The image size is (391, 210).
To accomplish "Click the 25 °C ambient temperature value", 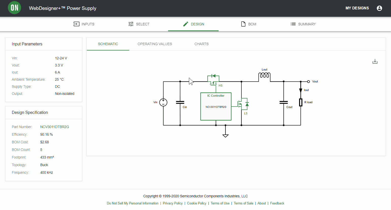I will [59, 79].
